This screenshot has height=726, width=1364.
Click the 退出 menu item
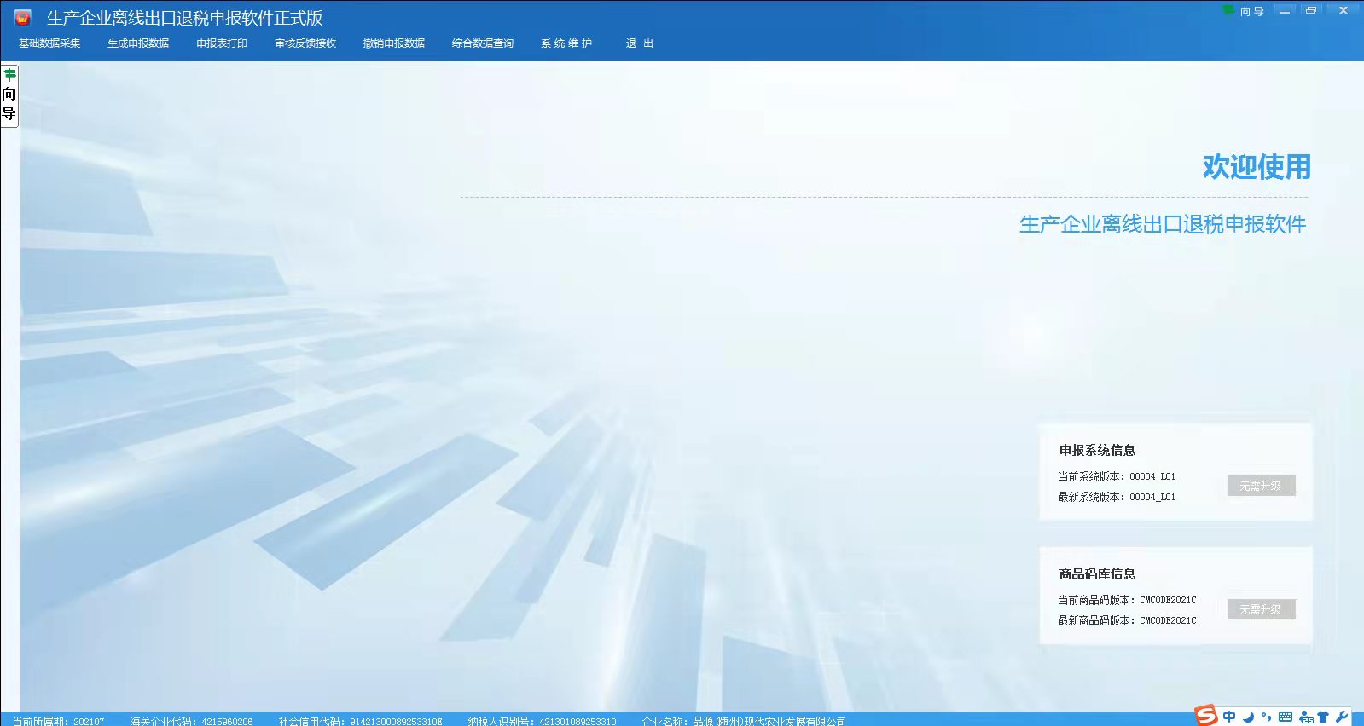tap(640, 43)
